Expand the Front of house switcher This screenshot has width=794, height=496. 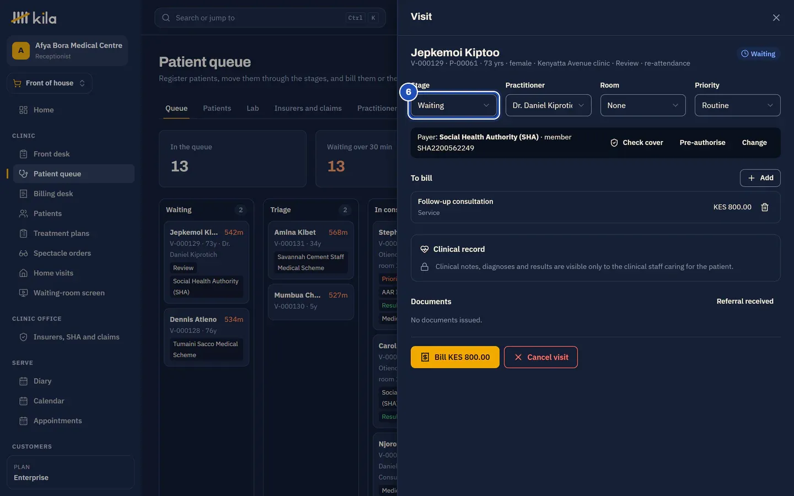(50, 83)
